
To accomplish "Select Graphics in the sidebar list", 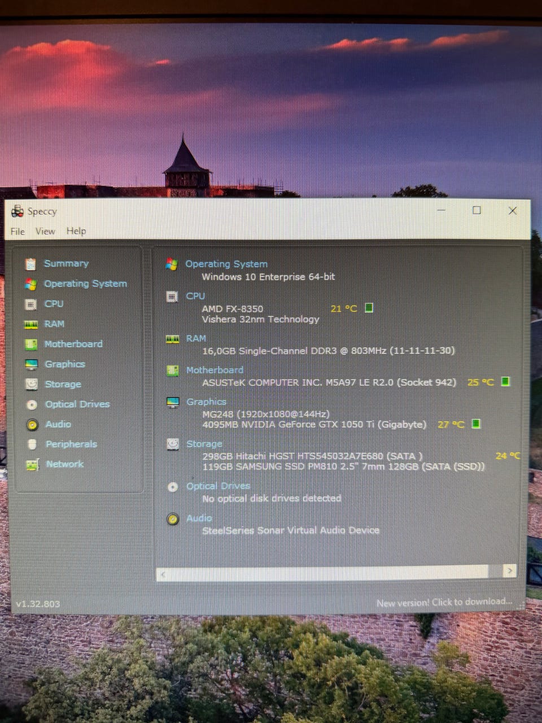I will point(64,364).
